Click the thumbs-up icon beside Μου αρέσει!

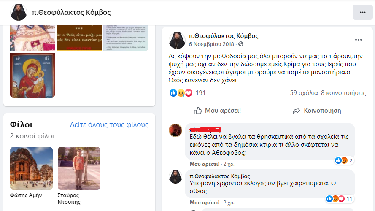pyautogui.click(x=198, y=111)
